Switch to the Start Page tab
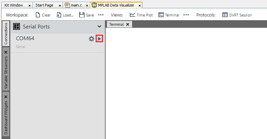This screenshot has height=139, width=267. (x=44, y=5)
